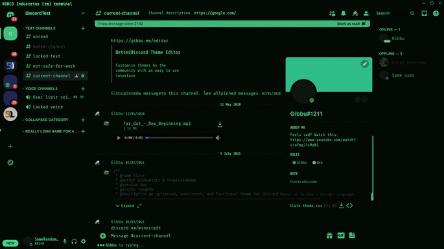Open help question mark icon

point(436,14)
